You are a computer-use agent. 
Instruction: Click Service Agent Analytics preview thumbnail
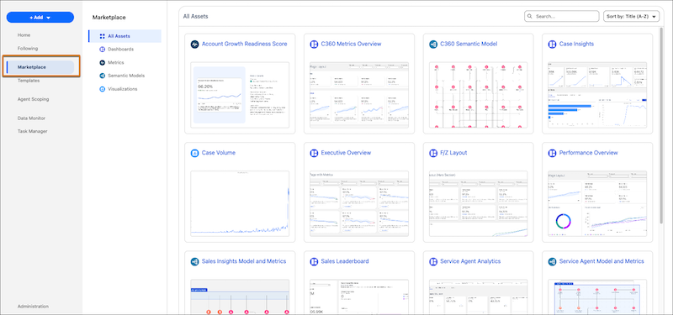(478, 297)
